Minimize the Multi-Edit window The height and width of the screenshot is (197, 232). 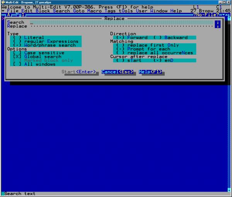click(x=220, y=2)
